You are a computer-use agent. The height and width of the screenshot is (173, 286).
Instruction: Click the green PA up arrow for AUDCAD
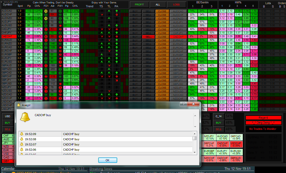tap(116, 11)
